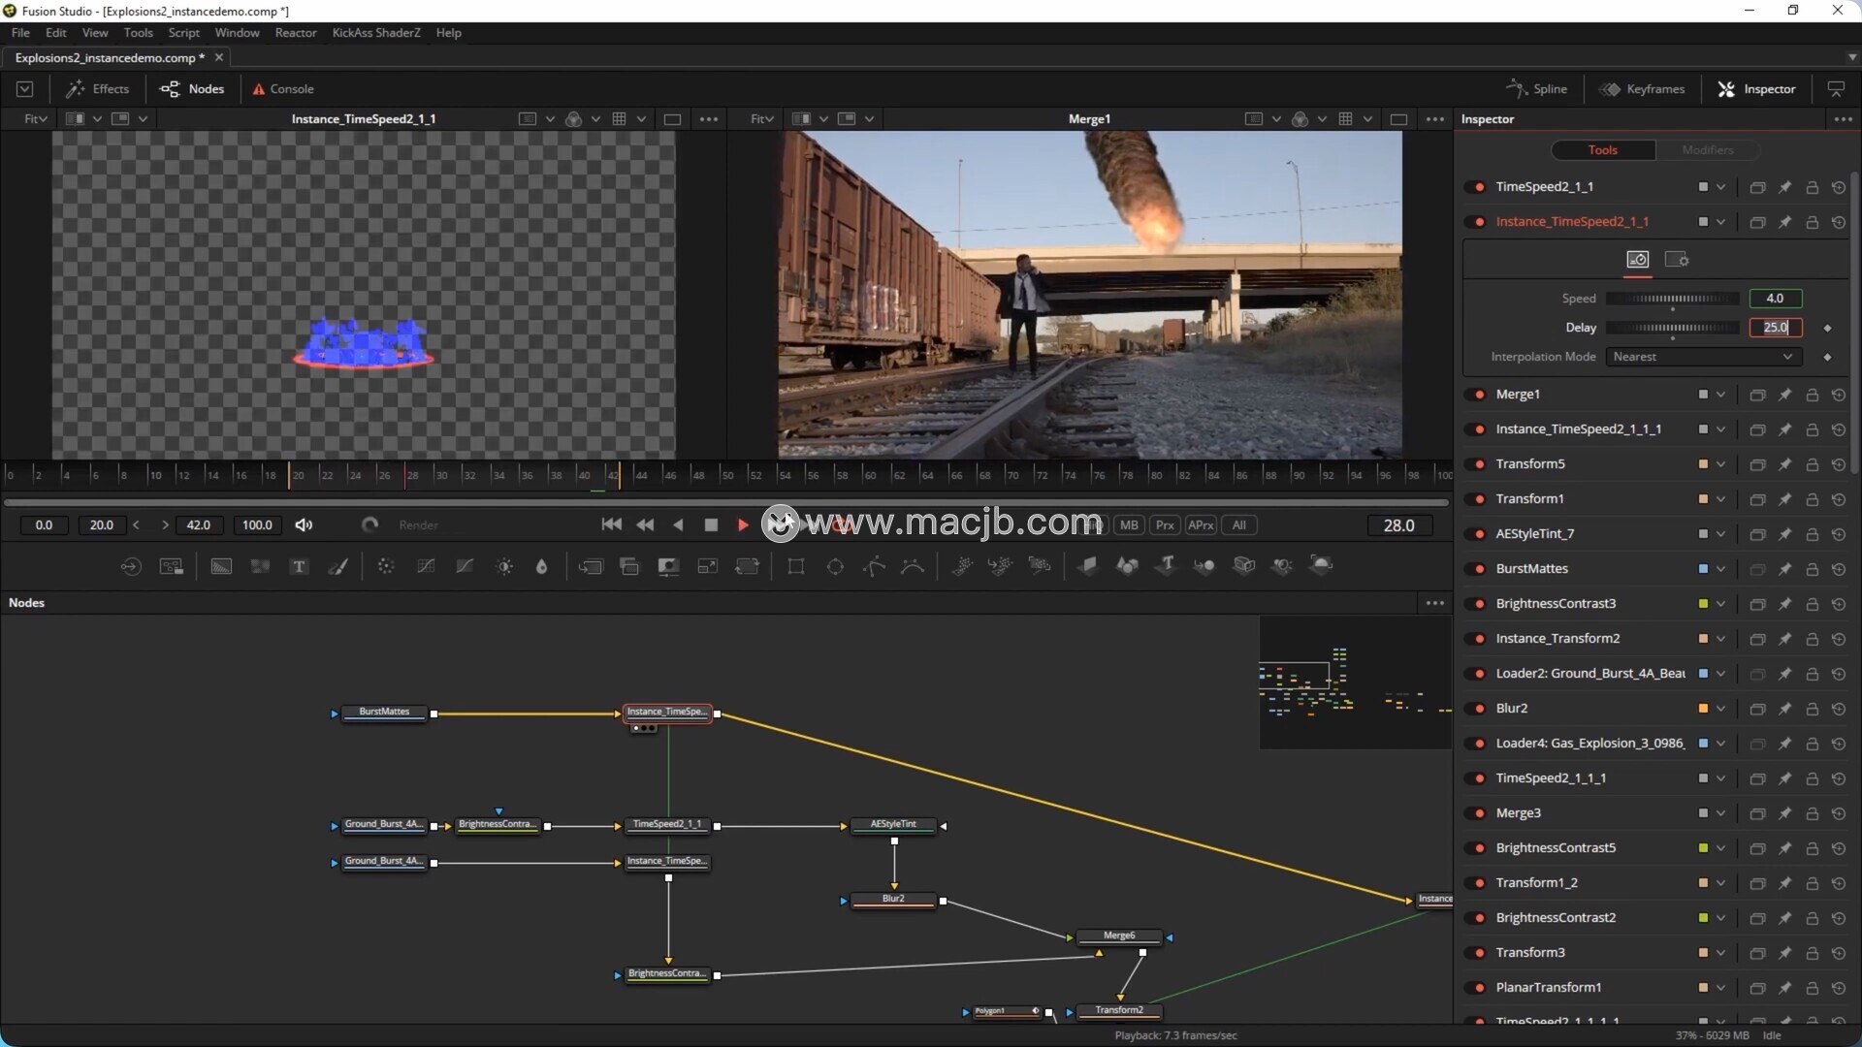Open the Interpolation Mode dropdown
This screenshot has width=1862, height=1047.
[x=1703, y=357]
